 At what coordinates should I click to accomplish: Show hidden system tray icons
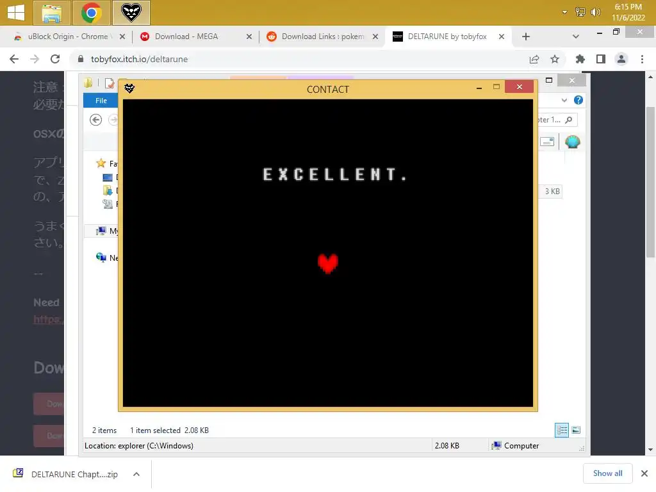(564, 12)
